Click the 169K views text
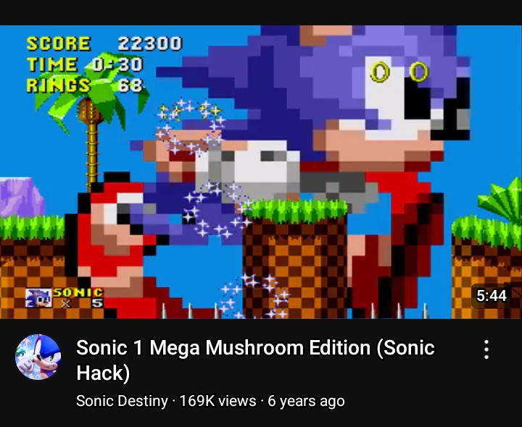The width and height of the screenshot is (522, 427). [x=217, y=401]
